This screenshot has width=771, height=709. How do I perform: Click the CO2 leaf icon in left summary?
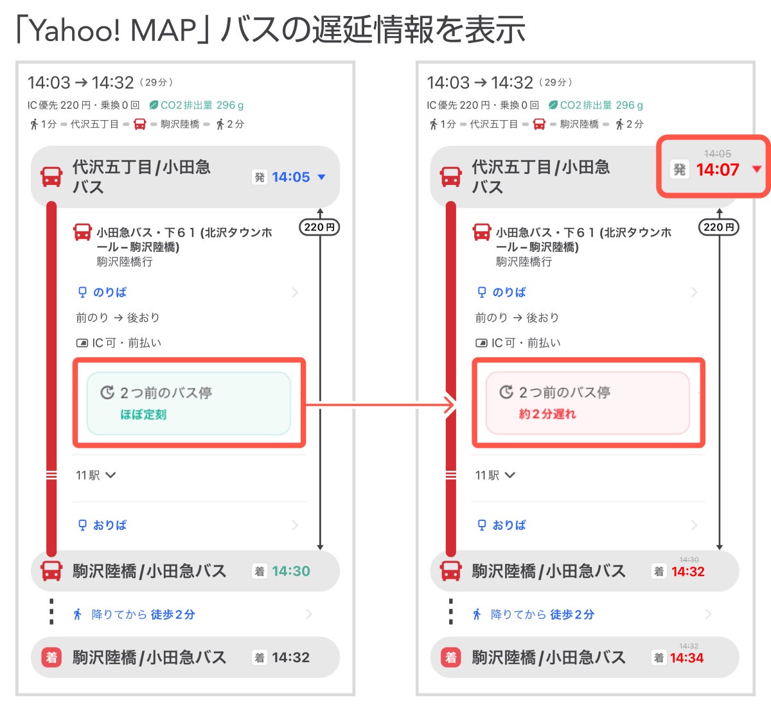click(x=153, y=105)
